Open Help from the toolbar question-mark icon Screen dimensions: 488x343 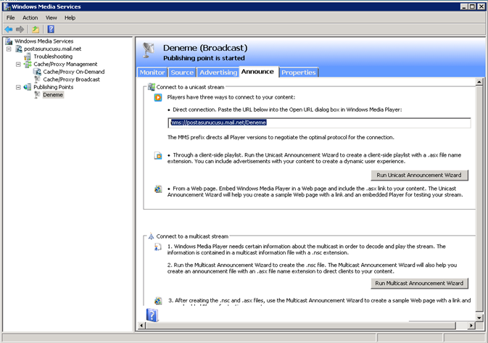[x=51, y=29]
